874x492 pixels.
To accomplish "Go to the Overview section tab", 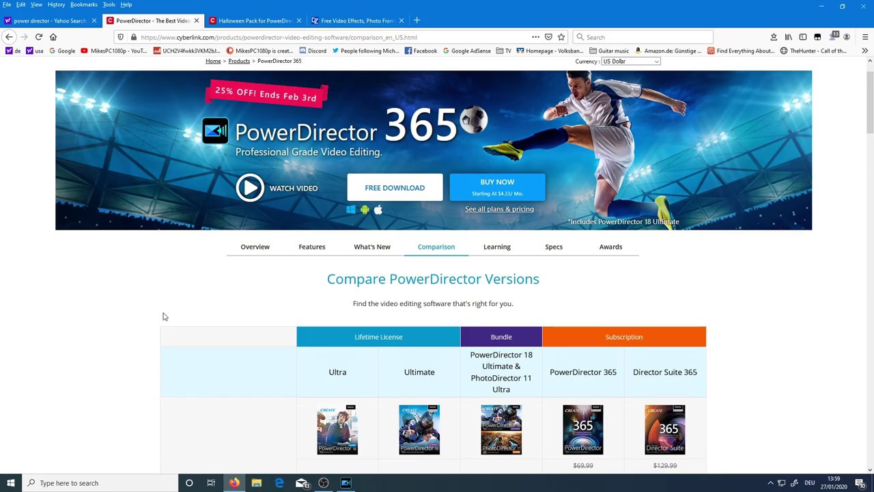I will pos(255,247).
